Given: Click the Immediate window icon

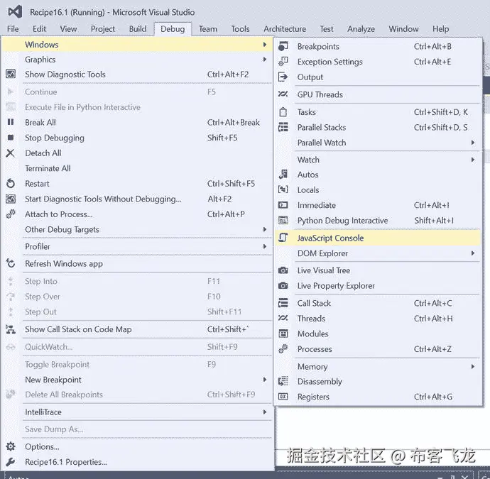Looking at the screenshot, I should 283,205.
